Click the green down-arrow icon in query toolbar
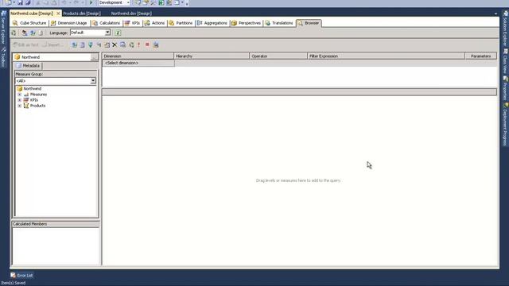 tap(90, 44)
